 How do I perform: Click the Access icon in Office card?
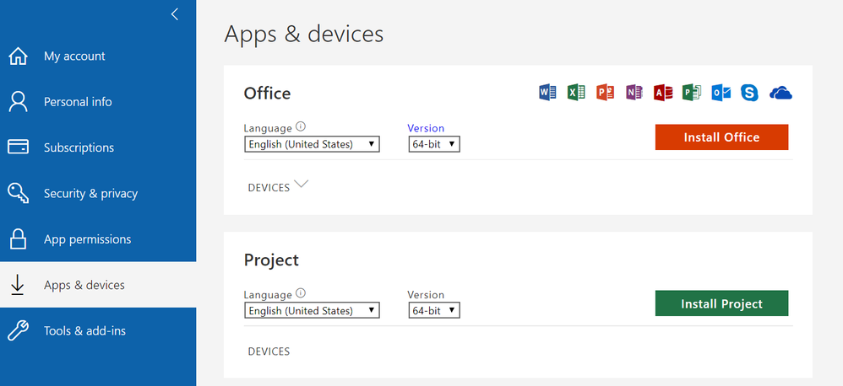663,92
